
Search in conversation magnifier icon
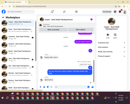pyautogui.click(x=115, y=35)
